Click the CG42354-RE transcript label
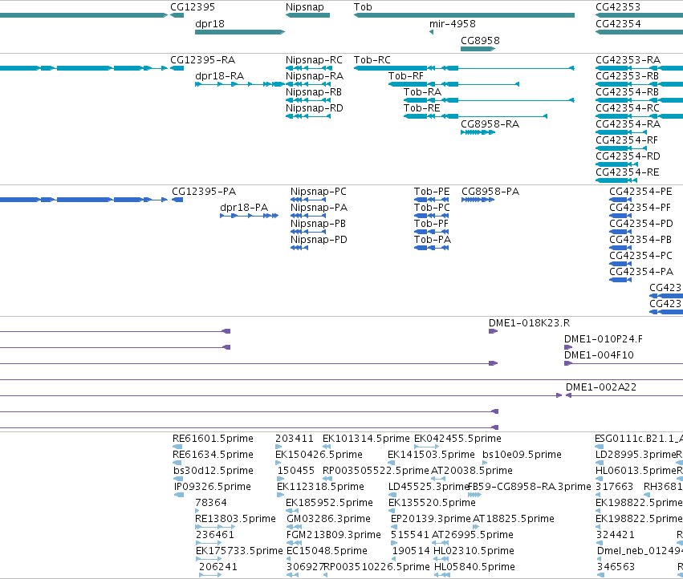This screenshot has height=579, width=683. tap(628, 173)
